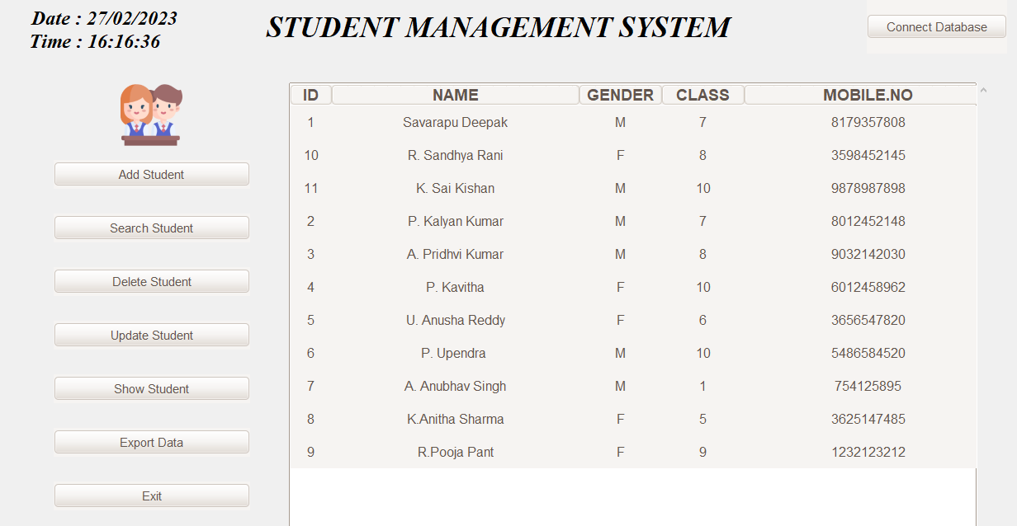1017x526 pixels.
Task: Click the Exit button
Action: (151, 495)
